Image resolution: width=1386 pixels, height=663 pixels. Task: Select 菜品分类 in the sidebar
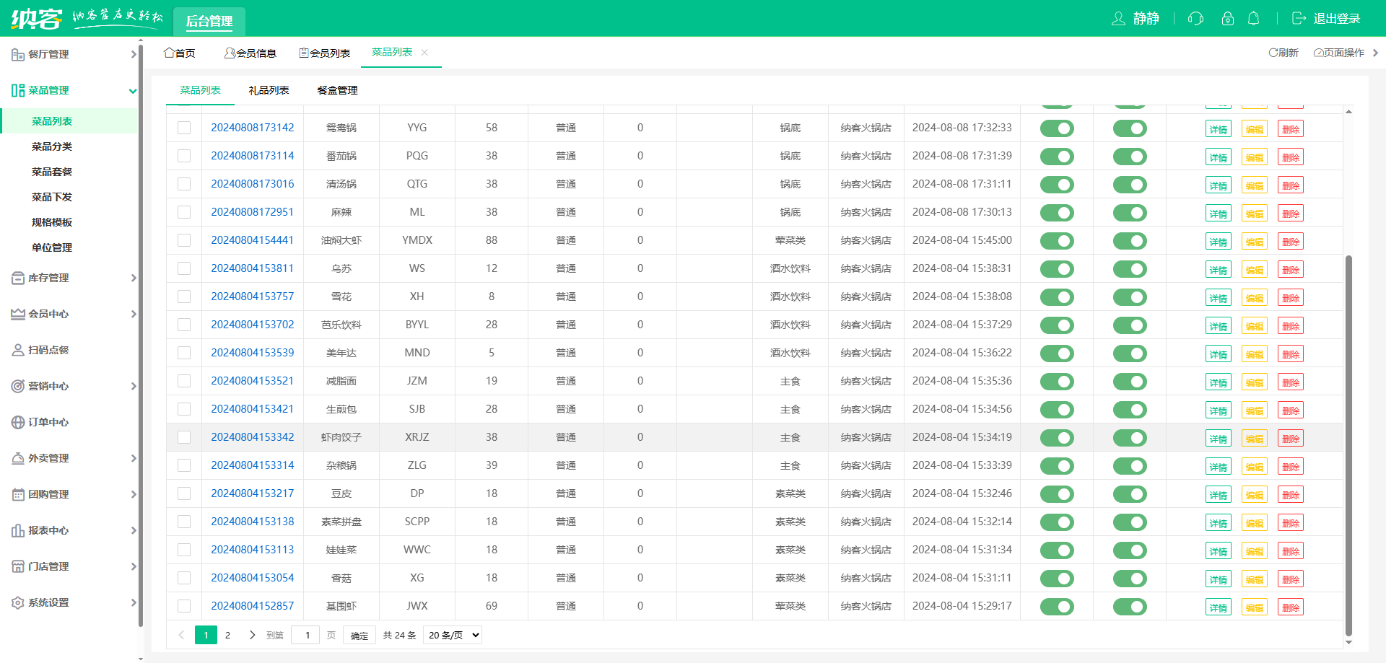tap(52, 146)
